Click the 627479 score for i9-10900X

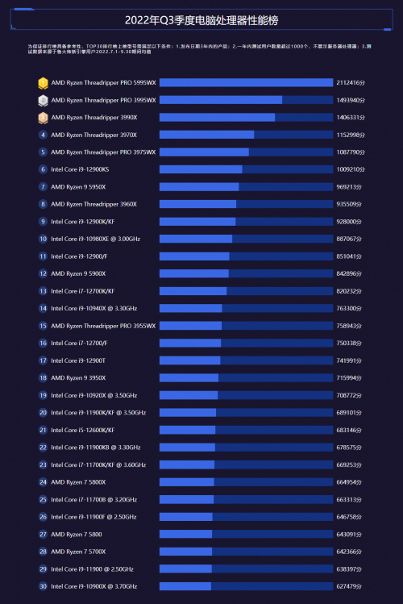click(349, 586)
